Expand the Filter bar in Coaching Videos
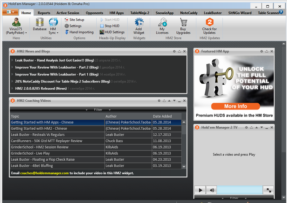This screenshot has height=203, width=287. pos(98,109)
